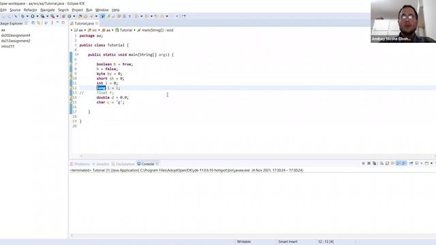Switch to the Problems tab
The width and height of the screenshot is (436, 245).
coord(80,164)
